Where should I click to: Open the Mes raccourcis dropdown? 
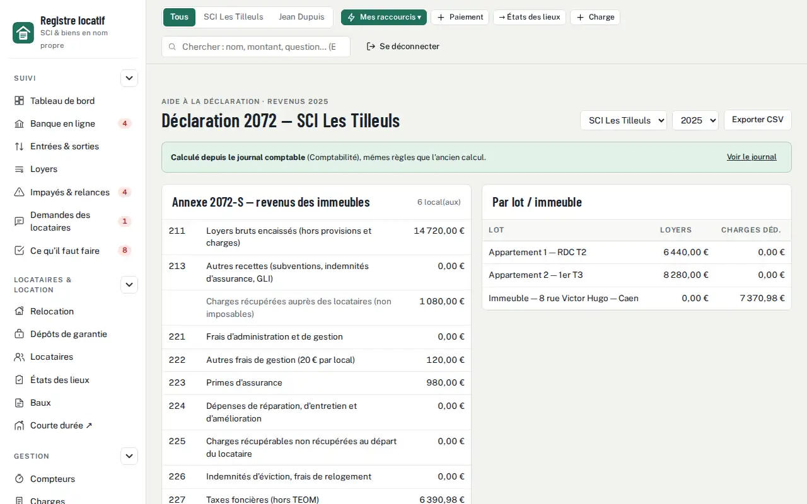click(x=384, y=17)
